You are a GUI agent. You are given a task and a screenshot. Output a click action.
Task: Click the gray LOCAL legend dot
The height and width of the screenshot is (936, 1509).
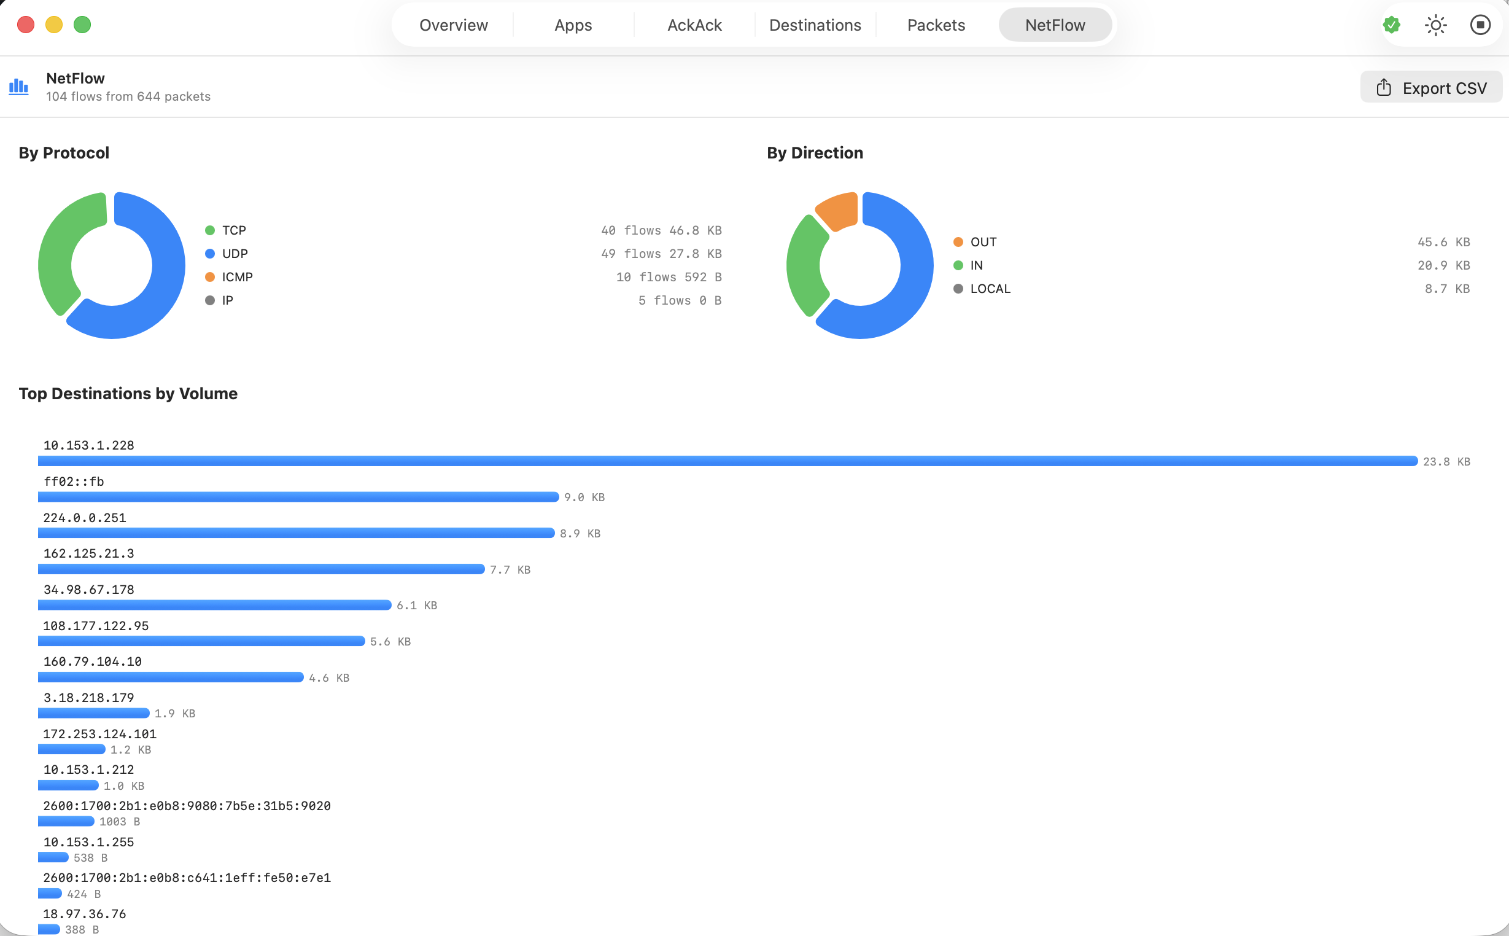[958, 289]
